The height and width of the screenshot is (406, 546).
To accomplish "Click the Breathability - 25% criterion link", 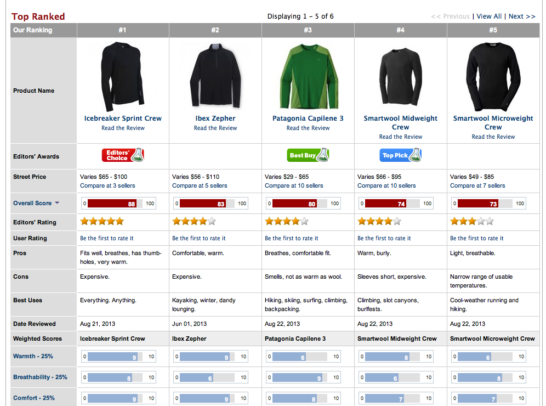I will coord(40,377).
